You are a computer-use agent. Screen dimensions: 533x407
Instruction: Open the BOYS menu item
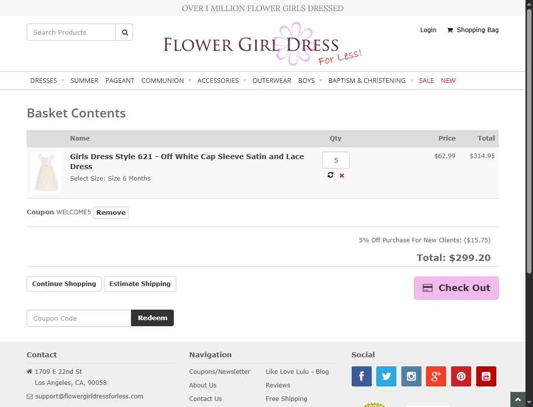pos(306,81)
